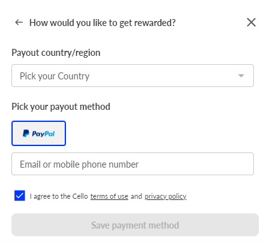Click the Payout country/region label
This screenshot has height=247, width=271.
(x=56, y=53)
